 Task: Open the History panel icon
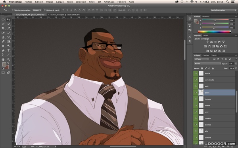(x=190, y=19)
